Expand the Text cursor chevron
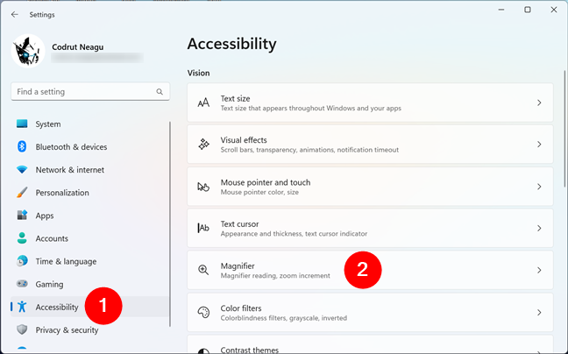The image size is (568, 354). pyautogui.click(x=539, y=229)
